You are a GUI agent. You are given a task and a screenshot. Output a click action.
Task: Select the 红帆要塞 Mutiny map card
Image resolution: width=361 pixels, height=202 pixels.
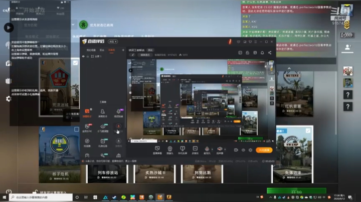pyautogui.click(x=294, y=93)
